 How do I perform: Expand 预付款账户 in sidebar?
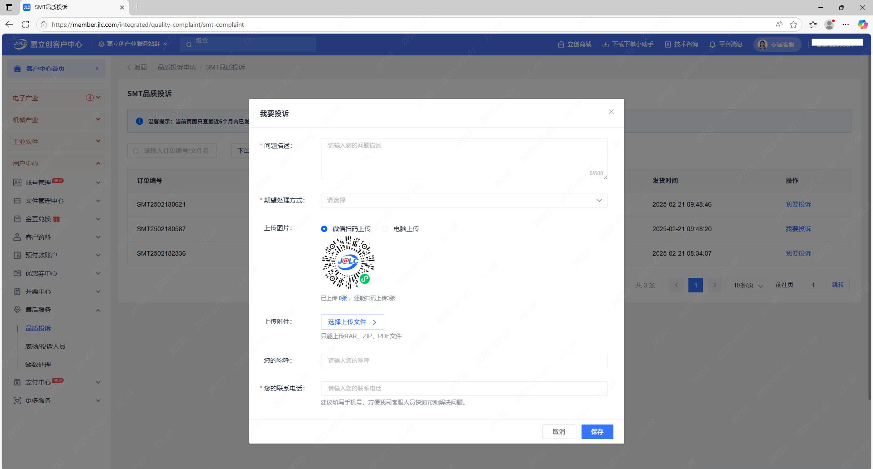coord(56,255)
